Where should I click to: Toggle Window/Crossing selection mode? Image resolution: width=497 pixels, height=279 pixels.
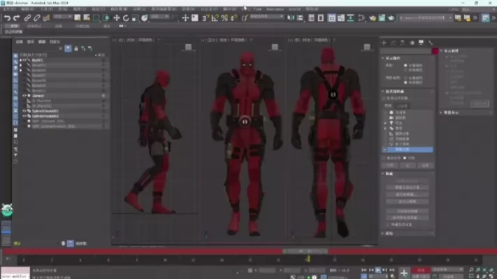(x=106, y=18)
